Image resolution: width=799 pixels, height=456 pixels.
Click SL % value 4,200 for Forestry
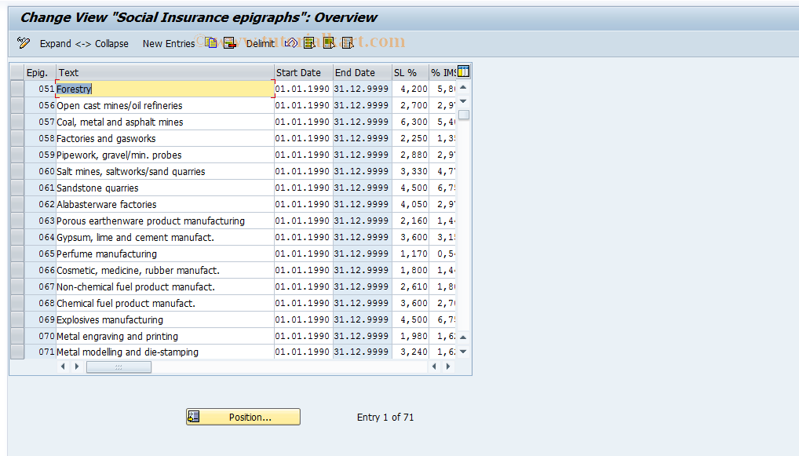(410, 89)
